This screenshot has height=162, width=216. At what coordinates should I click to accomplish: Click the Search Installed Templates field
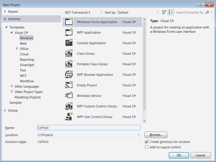[x=190, y=12]
